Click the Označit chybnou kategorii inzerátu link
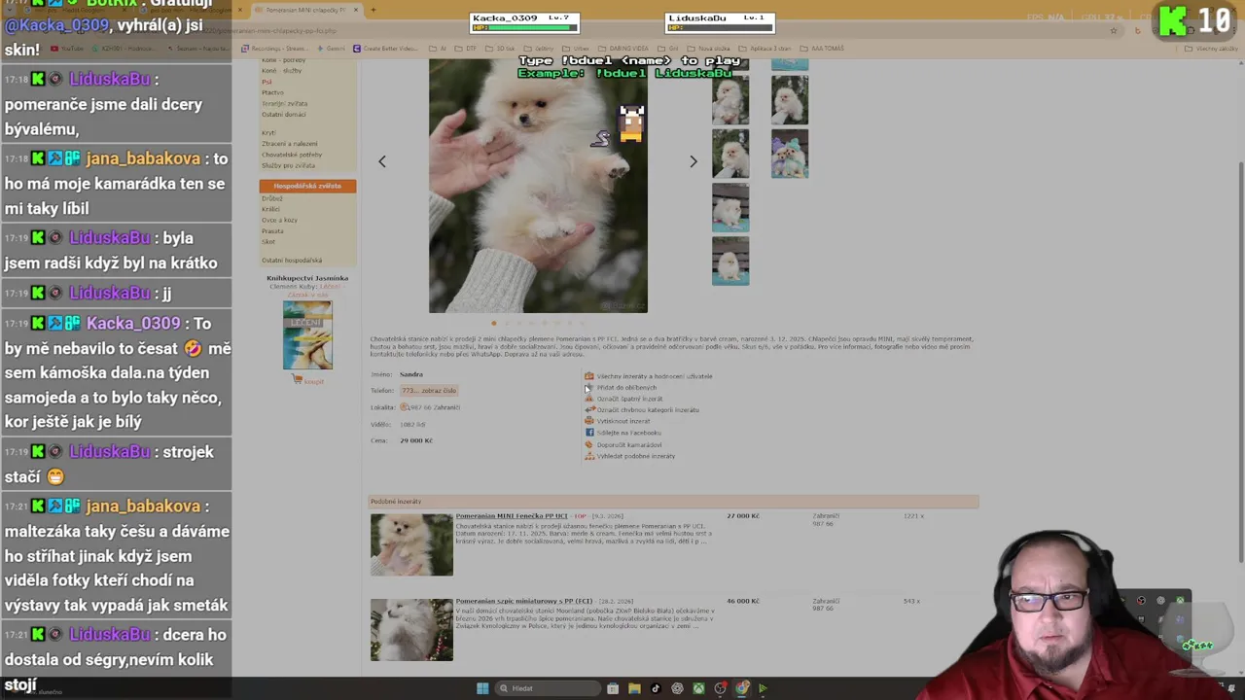 pos(648,409)
